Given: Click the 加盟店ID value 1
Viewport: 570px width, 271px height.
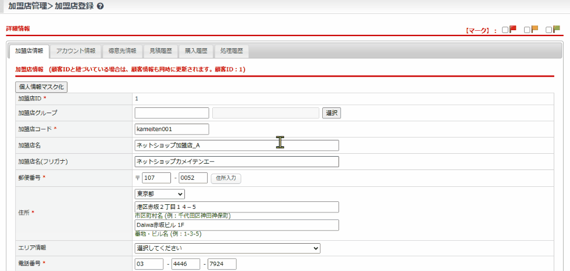Looking at the screenshot, I should coord(136,98).
